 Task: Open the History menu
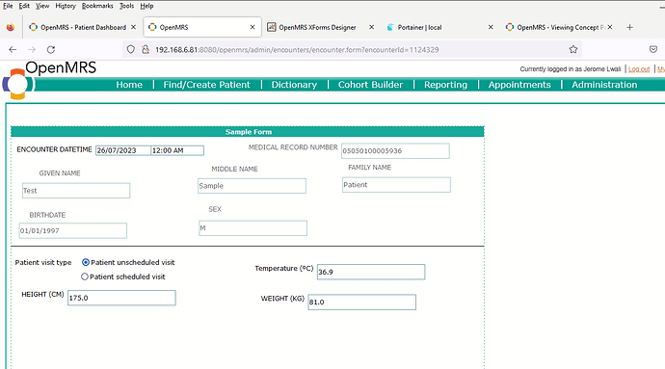(x=66, y=6)
